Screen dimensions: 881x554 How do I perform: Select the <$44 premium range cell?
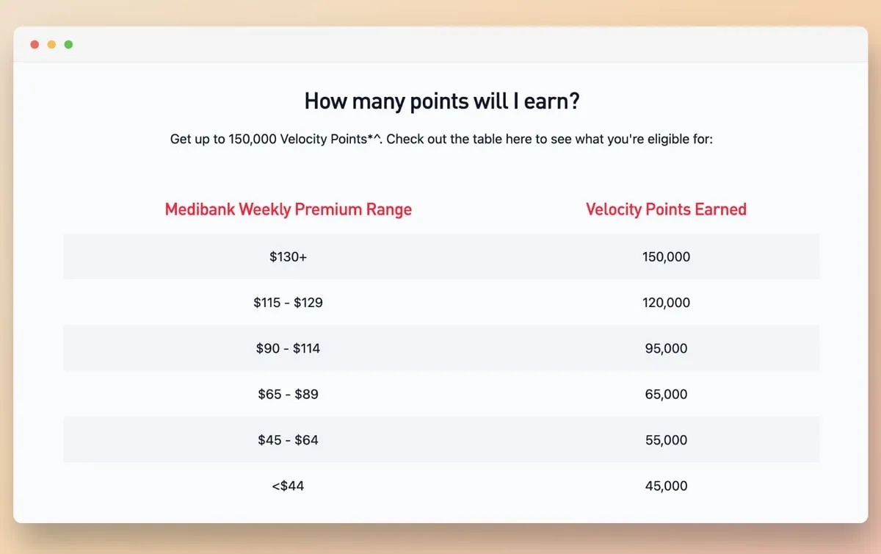click(x=289, y=486)
